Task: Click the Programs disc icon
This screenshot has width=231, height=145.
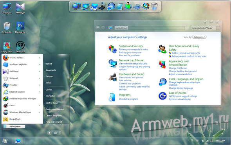Action: pos(112,97)
